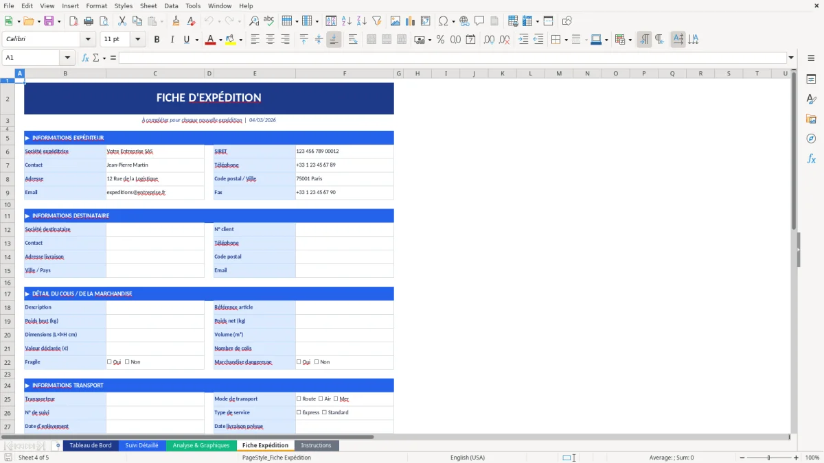Screen dimensions: 824x463
Task: Toggle Italic formatting
Action: [x=172, y=40]
